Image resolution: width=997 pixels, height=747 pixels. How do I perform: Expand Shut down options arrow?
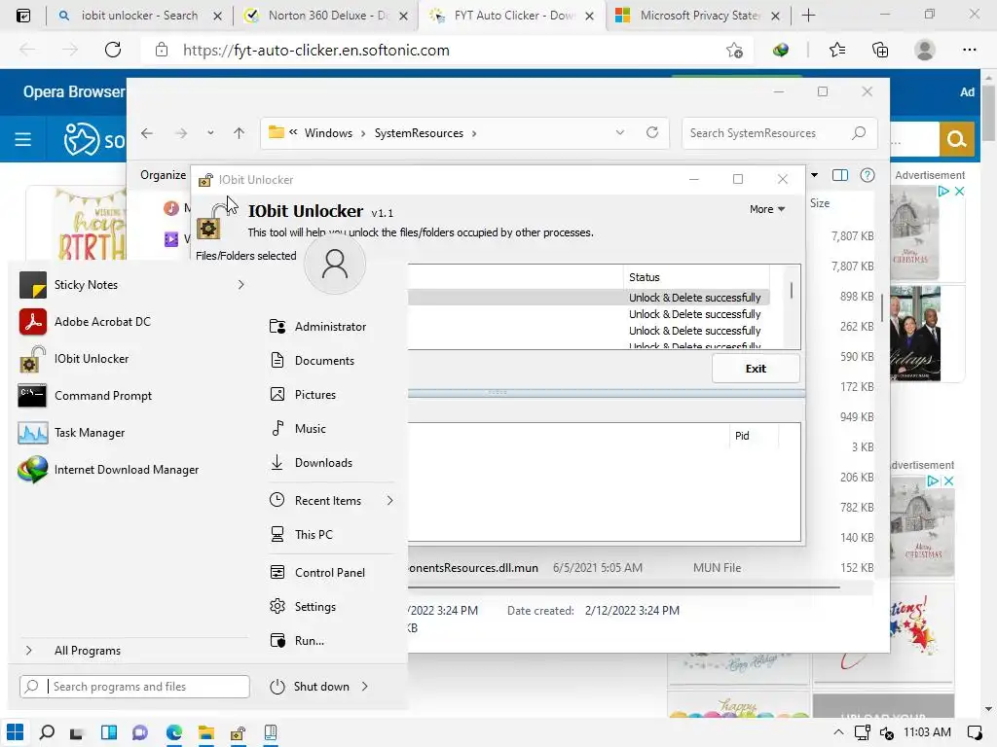tap(365, 687)
